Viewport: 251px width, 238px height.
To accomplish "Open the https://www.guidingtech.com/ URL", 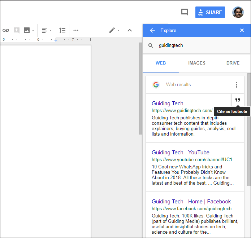I will (x=182, y=111).
